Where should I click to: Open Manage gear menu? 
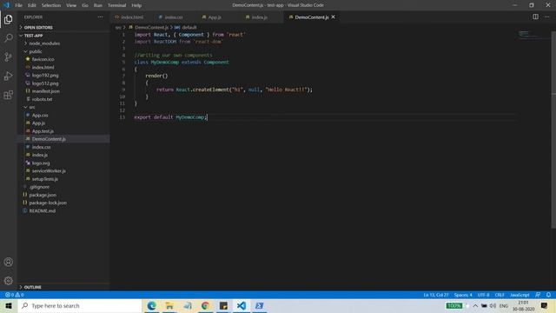point(8,281)
